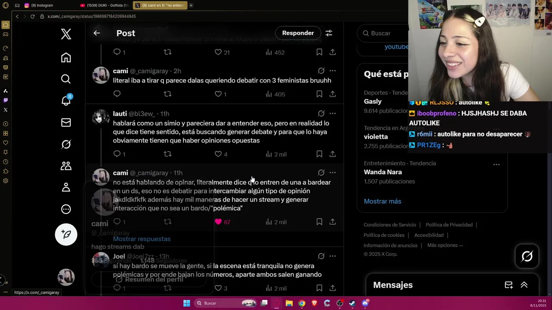Open options for Wanda Nara trend
The width and height of the screenshot is (552, 310).
tap(496, 164)
